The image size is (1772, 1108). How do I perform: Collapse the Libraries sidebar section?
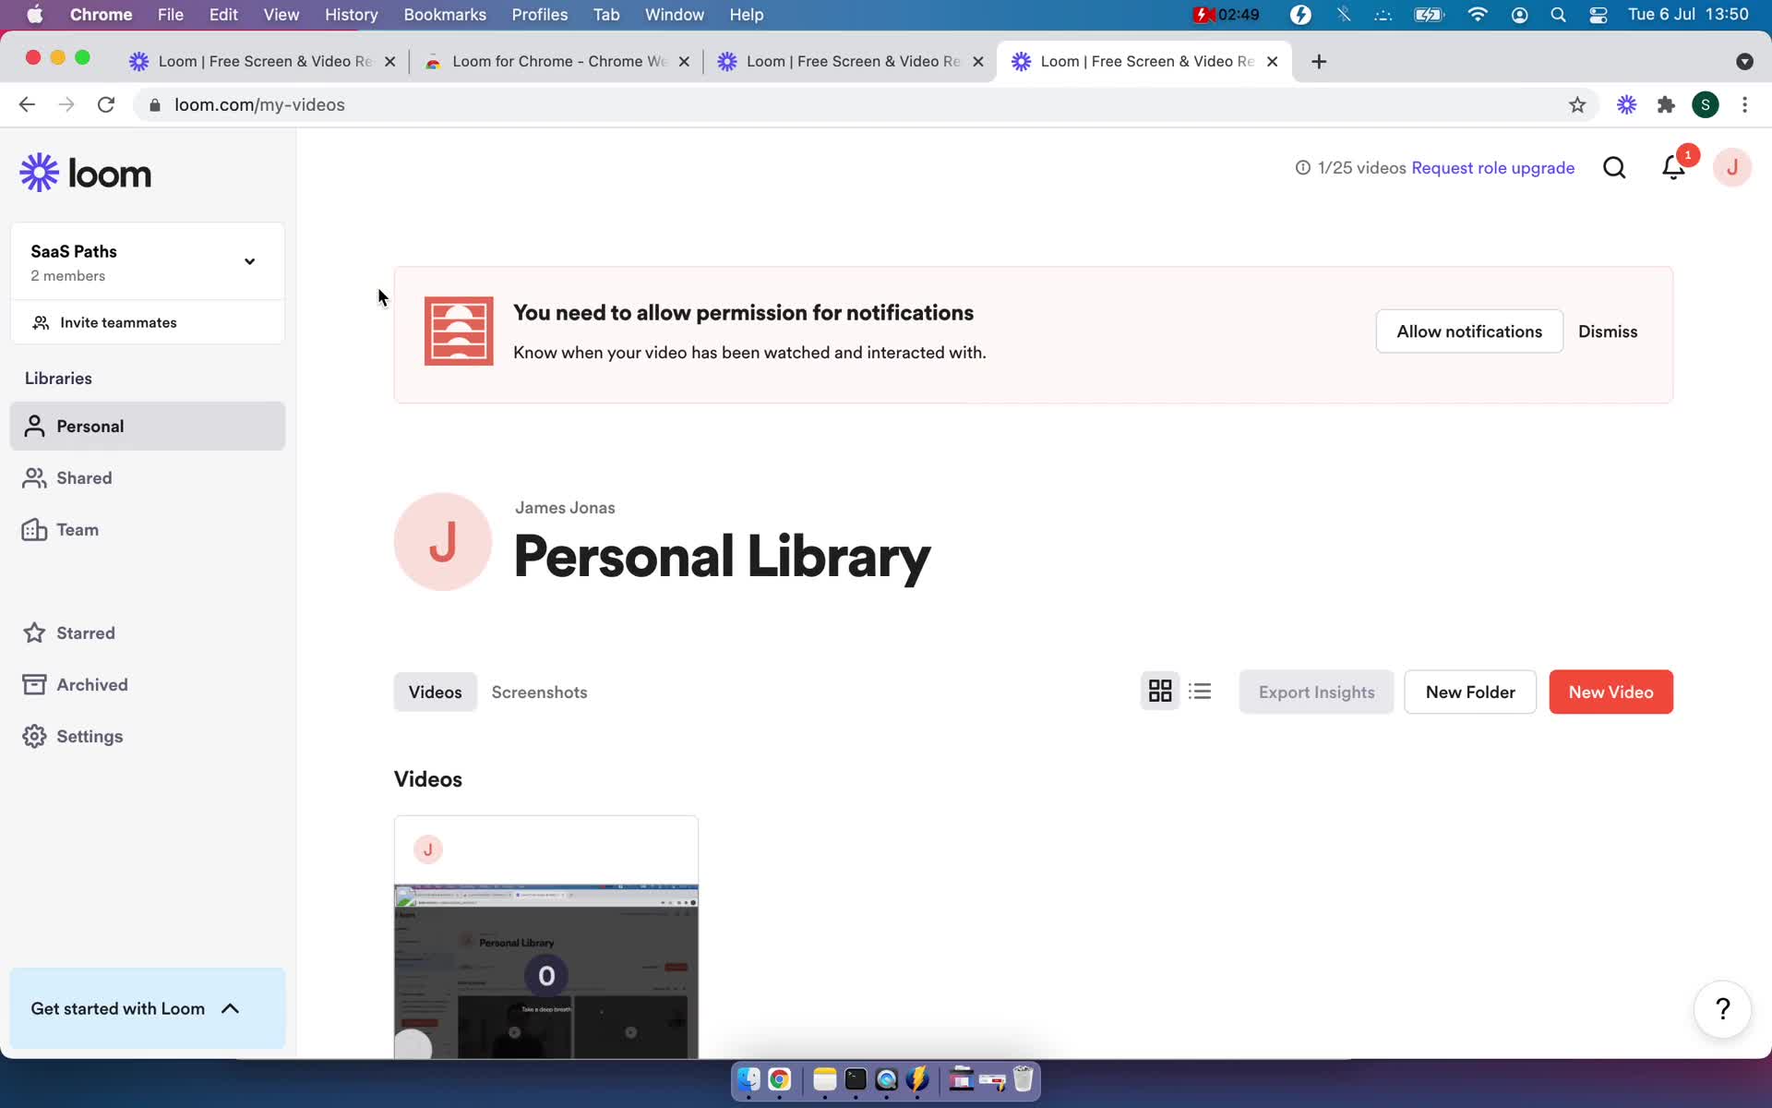point(59,377)
